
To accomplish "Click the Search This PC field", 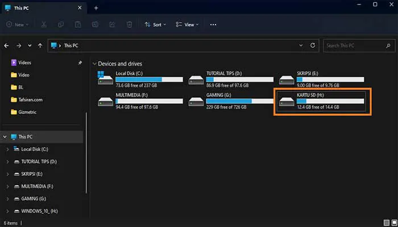I will click(x=359, y=45).
